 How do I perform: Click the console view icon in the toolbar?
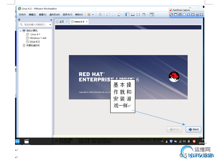click(152, 15)
